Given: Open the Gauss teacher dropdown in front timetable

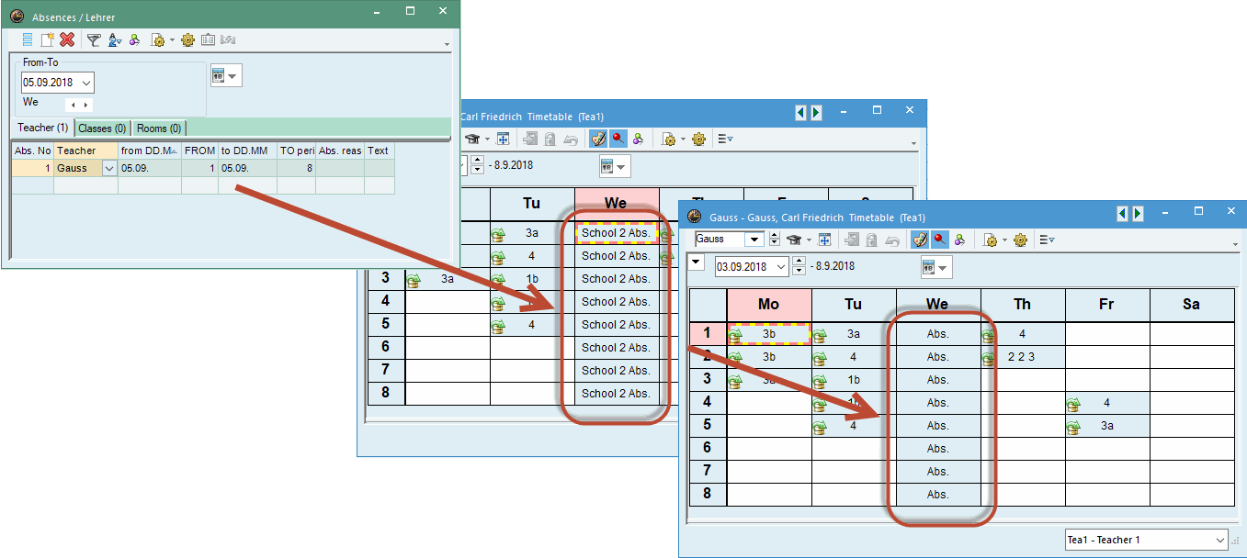Looking at the screenshot, I should [754, 240].
